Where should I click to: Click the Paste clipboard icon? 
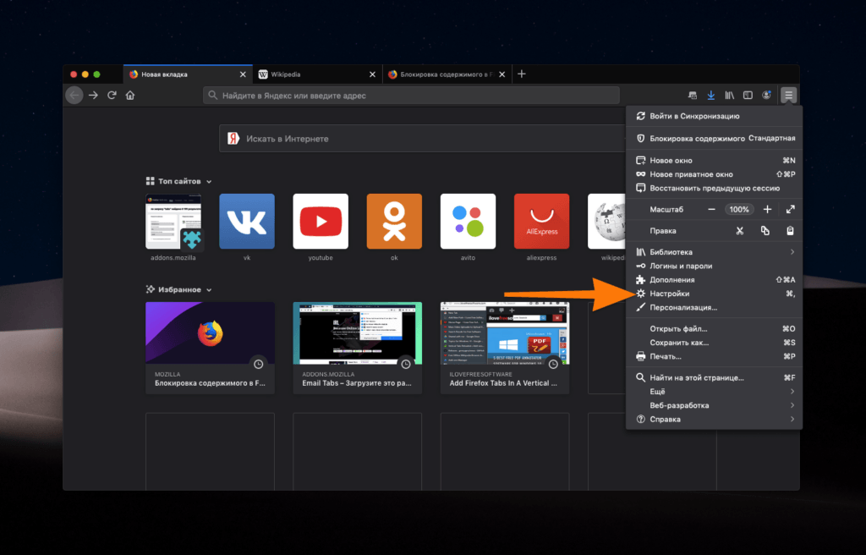(x=791, y=230)
